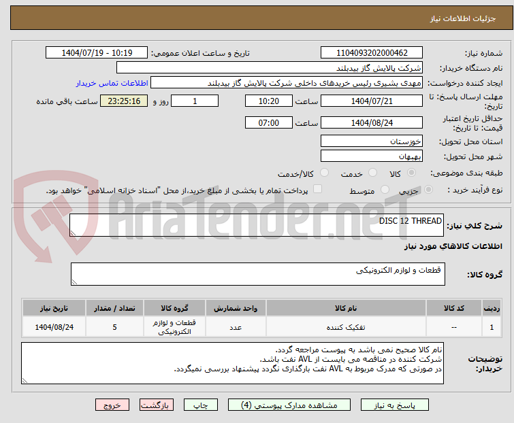Image resolution: width=514 pixels, height=423 pixels.
Task: Click need number field 1104093202000462
Action: click(x=372, y=53)
